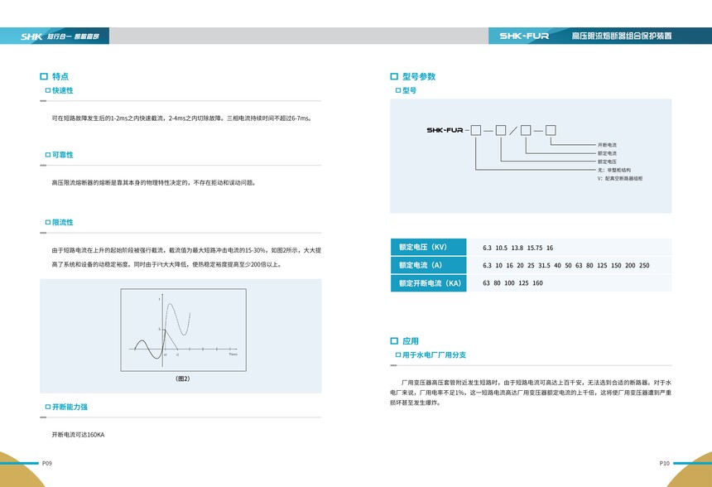Screen dimensions: 712x487
Task: Click 200 in the rated current row
Action: click(630, 265)
